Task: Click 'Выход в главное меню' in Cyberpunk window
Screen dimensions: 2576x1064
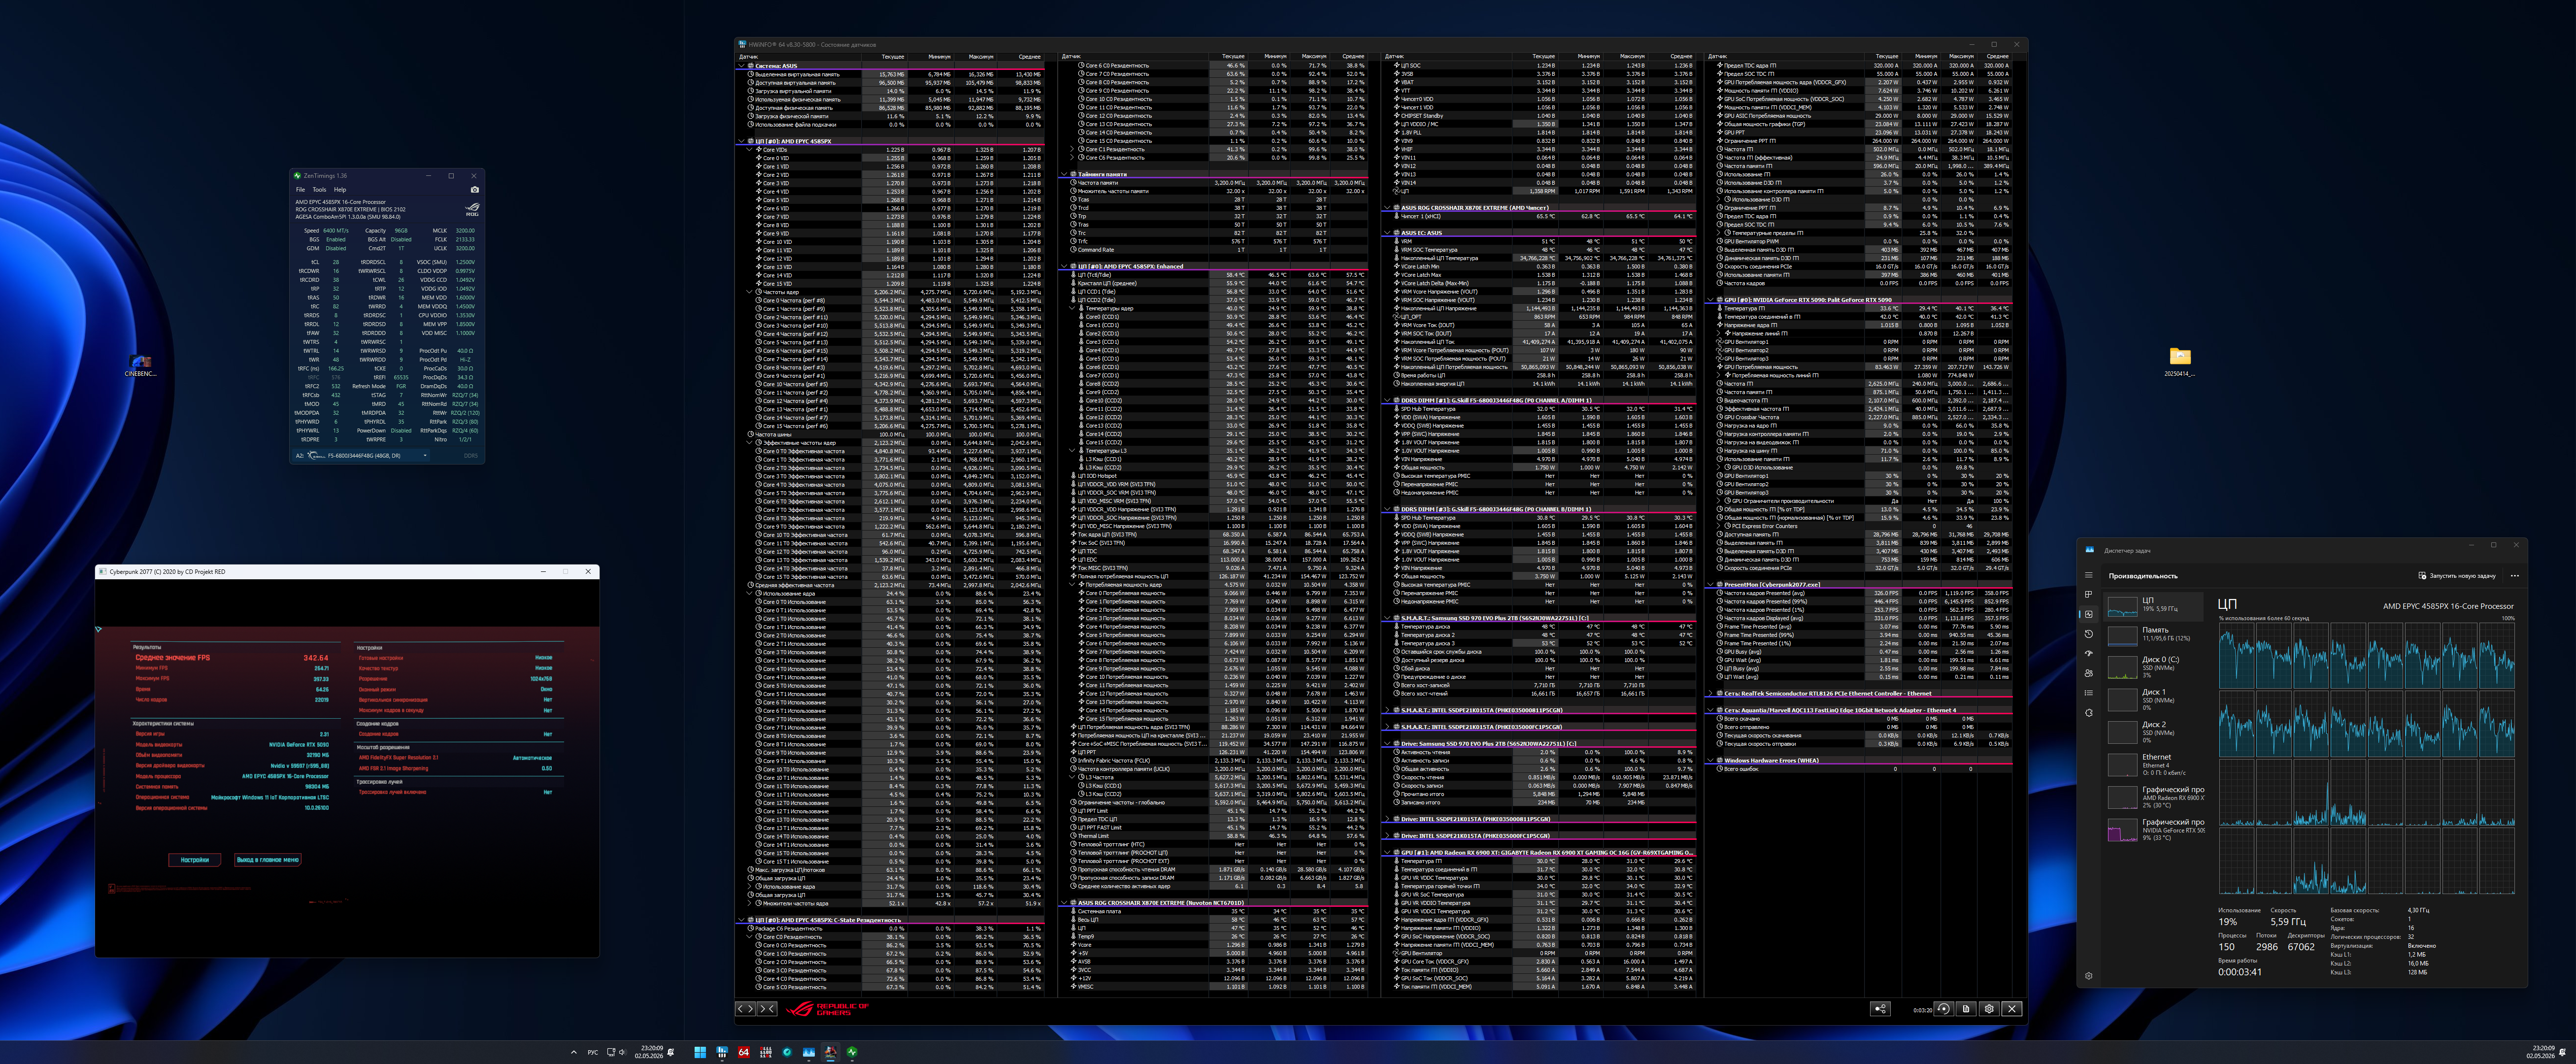Action: 267,860
